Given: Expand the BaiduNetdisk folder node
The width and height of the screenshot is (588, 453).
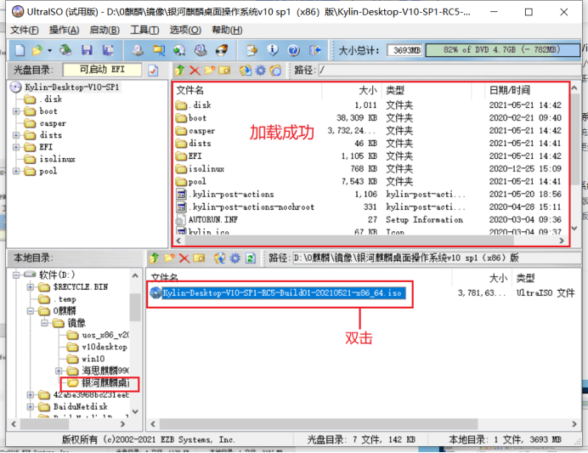Looking at the screenshot, I should pyautogui.click(x=31, y=407).
